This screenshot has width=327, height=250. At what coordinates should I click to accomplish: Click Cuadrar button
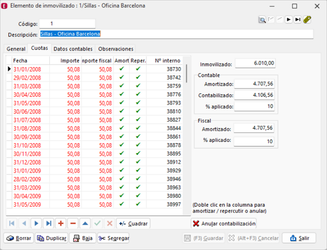tap(133, 223)
